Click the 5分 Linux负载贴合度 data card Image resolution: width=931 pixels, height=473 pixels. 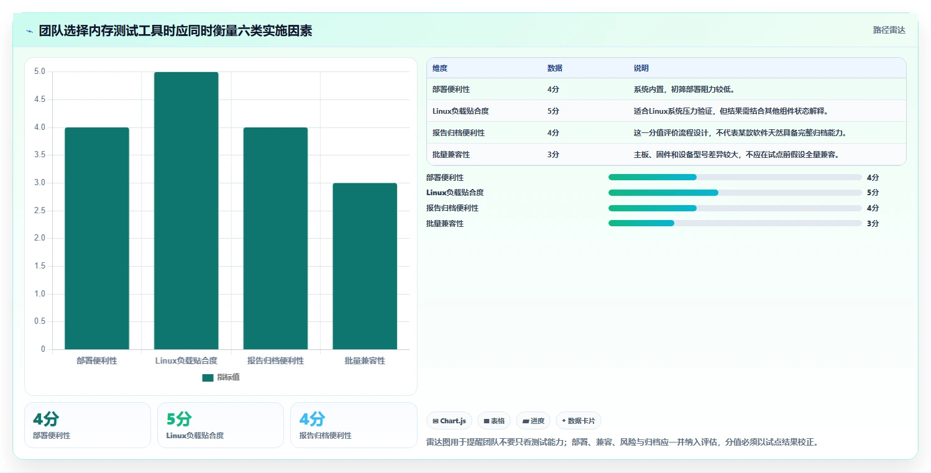click(x=221, y=425)
